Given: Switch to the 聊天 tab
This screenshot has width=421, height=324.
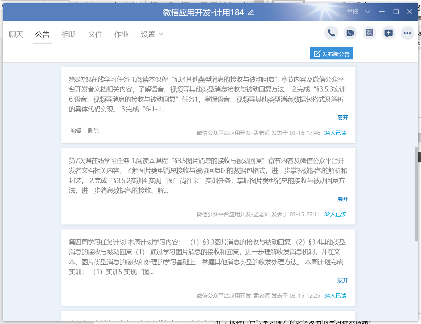Looking at the screenshot, I should tap(16, 34).
